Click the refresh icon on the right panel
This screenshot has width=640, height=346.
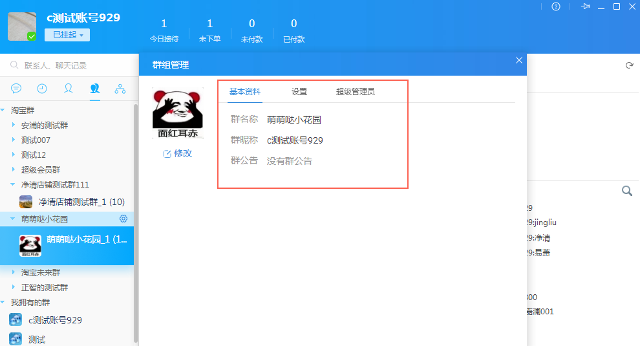(x=630, y=65)
